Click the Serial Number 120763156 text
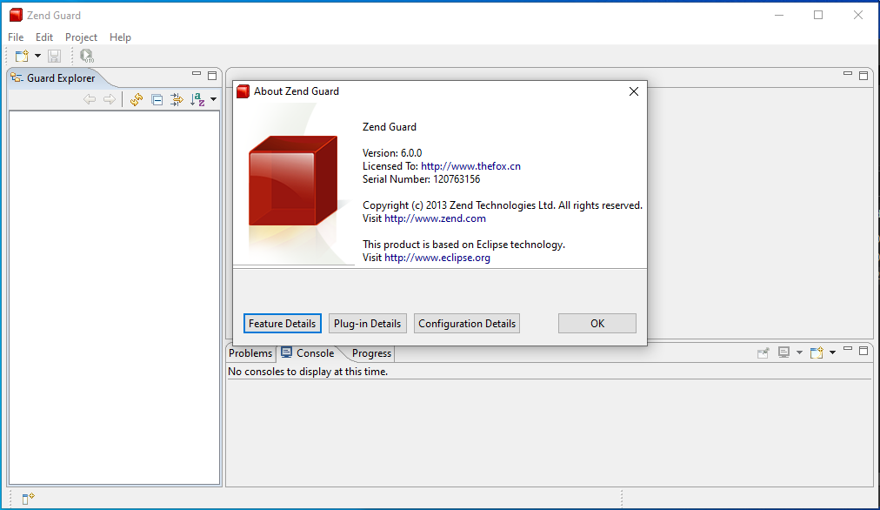 (422, 179)
